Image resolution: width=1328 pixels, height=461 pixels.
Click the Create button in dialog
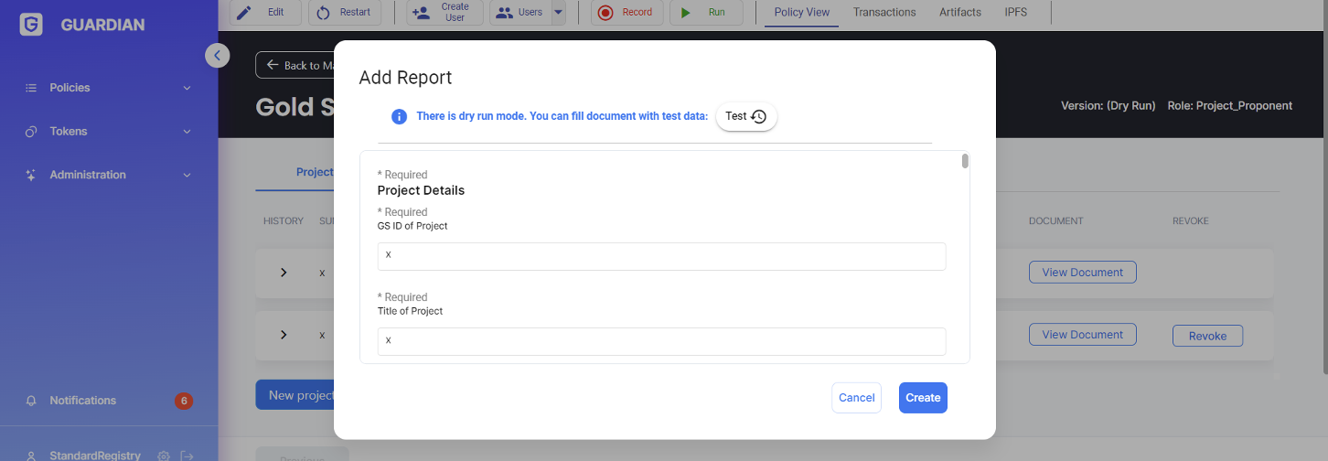point(922,398)
